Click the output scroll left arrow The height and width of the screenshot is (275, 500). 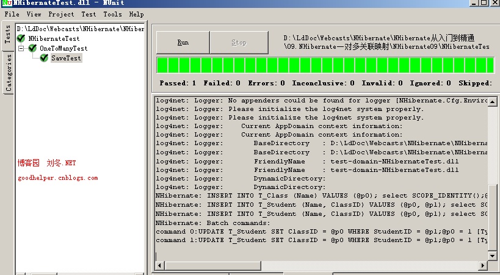click(160, 265)
